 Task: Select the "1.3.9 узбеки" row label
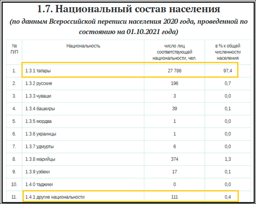tap(38, 172)
